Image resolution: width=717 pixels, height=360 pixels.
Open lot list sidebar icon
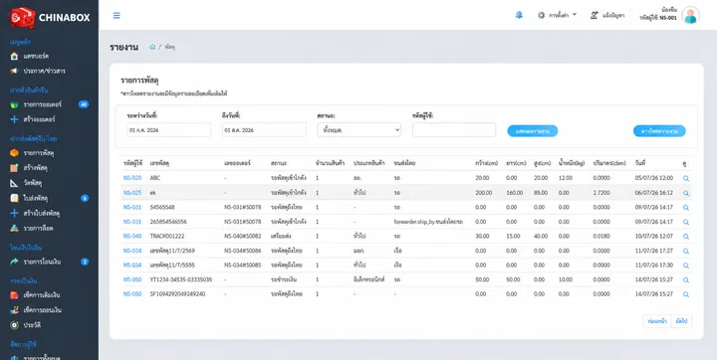[x=14, y=228]
